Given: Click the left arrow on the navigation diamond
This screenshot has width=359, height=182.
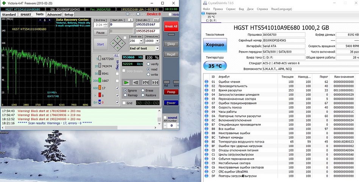Looking at the screenshot, I should (113, 43).
